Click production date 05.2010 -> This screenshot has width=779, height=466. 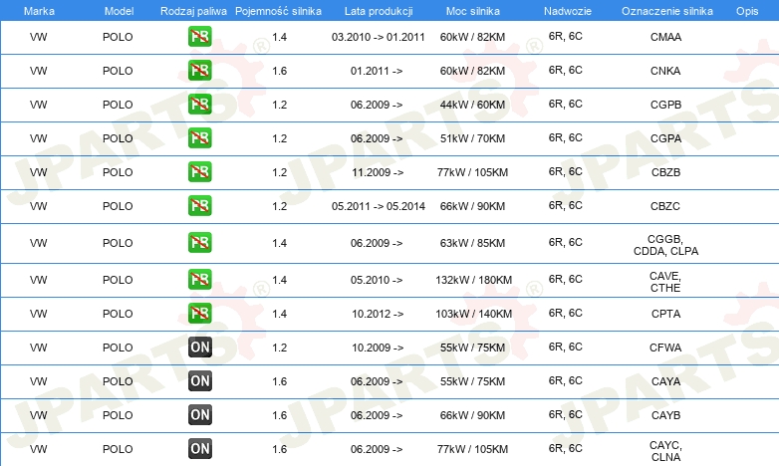click(x=377, y=280)
